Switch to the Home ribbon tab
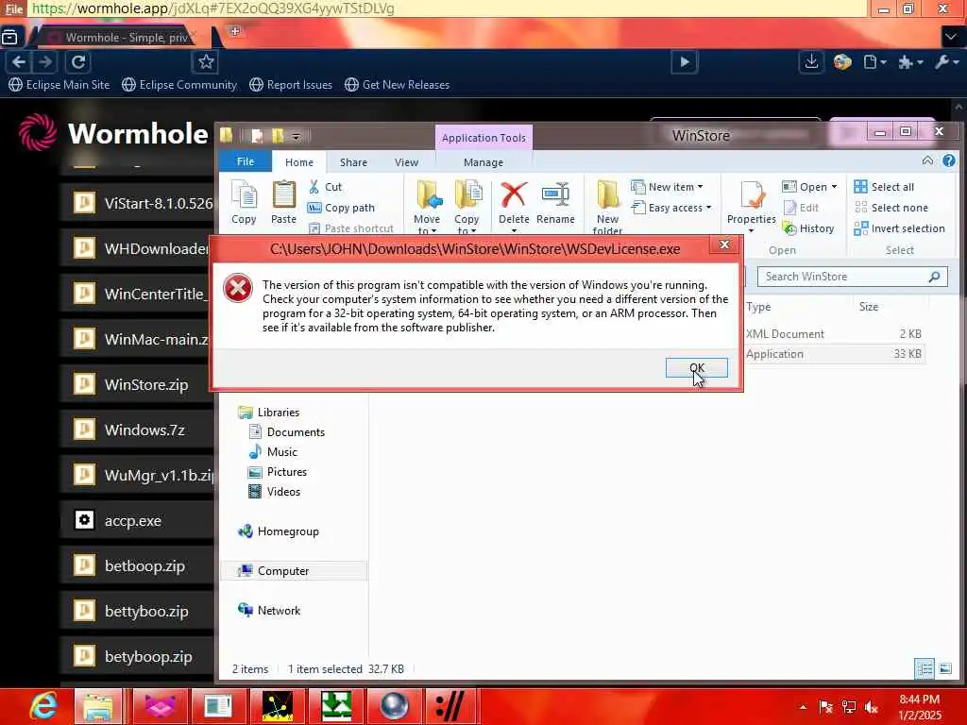The height and width of the screenshot is (725, 967). 299,162
